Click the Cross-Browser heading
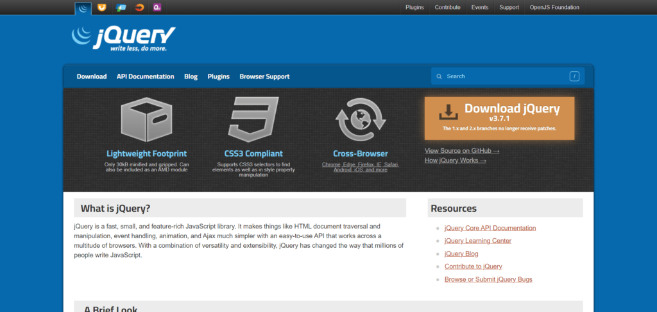 coord(361,153)
